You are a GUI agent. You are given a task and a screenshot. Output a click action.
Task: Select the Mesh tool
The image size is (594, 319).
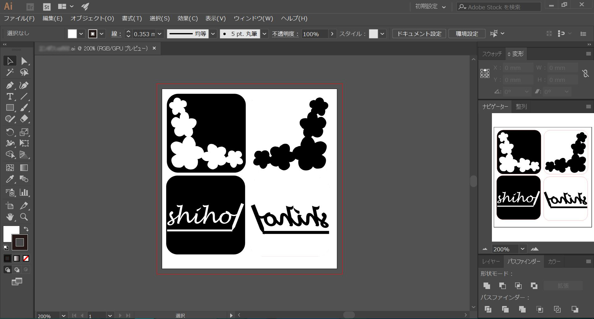pyautogui.click(x=10, y=168)
